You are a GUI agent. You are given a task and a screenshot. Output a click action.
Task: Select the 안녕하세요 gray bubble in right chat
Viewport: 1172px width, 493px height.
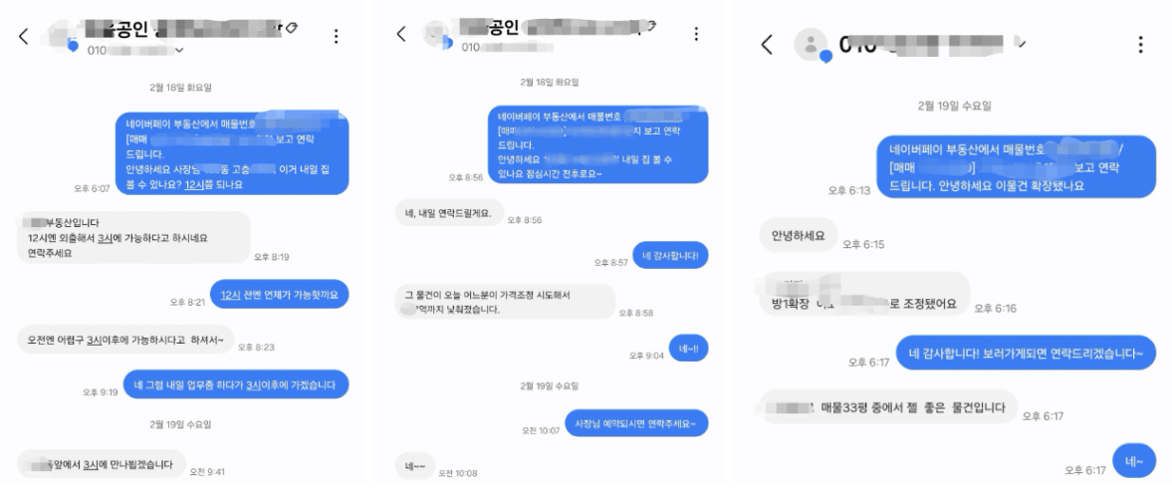[x=799, y=235]
